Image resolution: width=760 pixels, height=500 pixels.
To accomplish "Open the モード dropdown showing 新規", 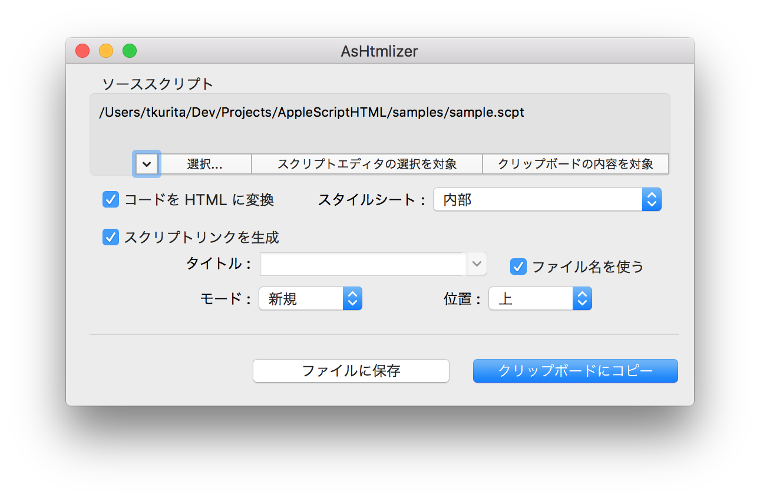I will click(310, 299).
